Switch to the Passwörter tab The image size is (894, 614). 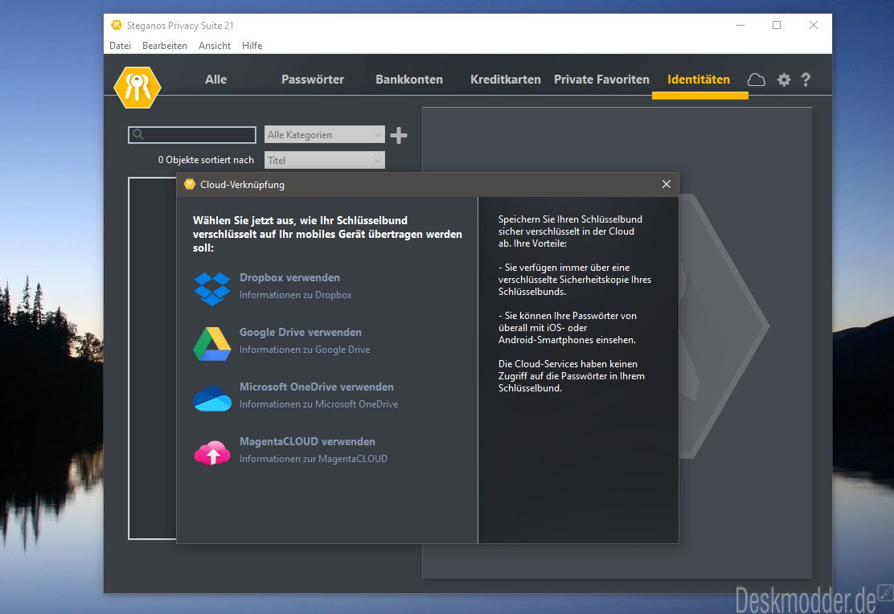pos(313,80)
